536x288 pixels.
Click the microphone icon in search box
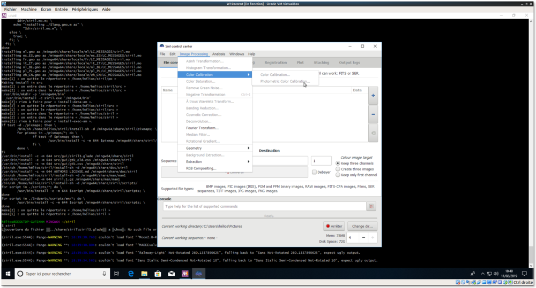[105, 274]
